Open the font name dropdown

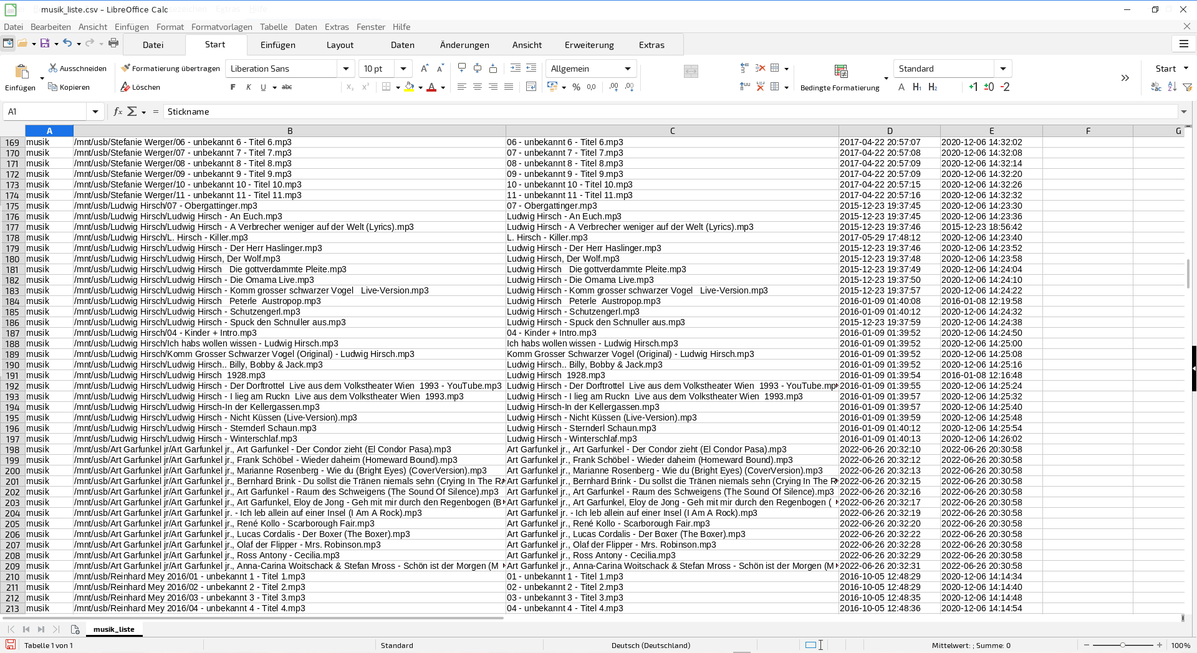coord(346,69)
